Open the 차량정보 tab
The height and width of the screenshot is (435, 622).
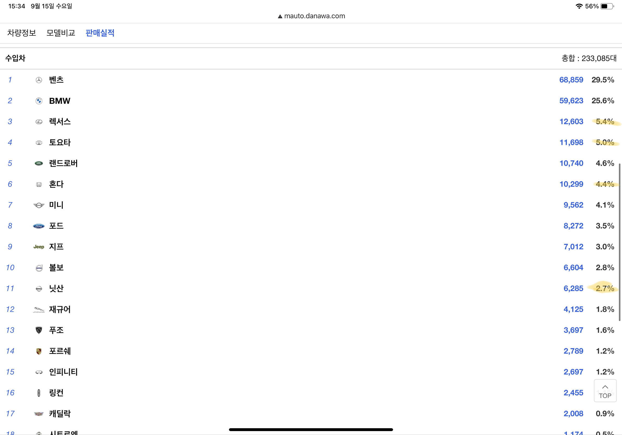coord(22,33)
